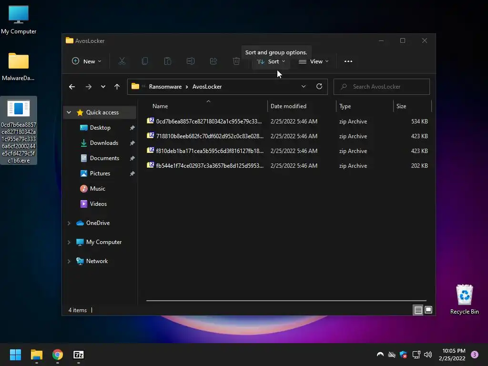Click the Search AvosLocker field
Viewport: 488px width, 366px height.
coord(382,87)
